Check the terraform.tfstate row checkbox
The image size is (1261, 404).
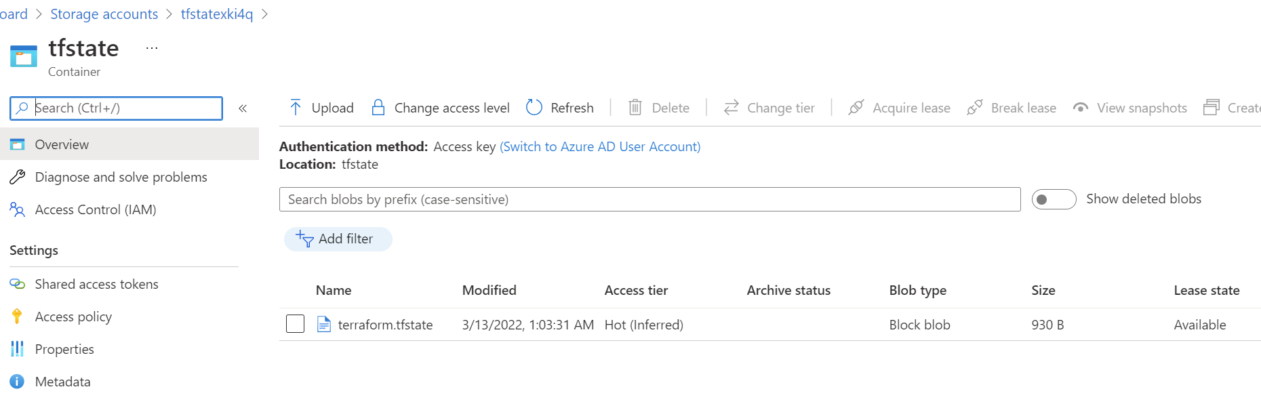click(x=296, y=324)
